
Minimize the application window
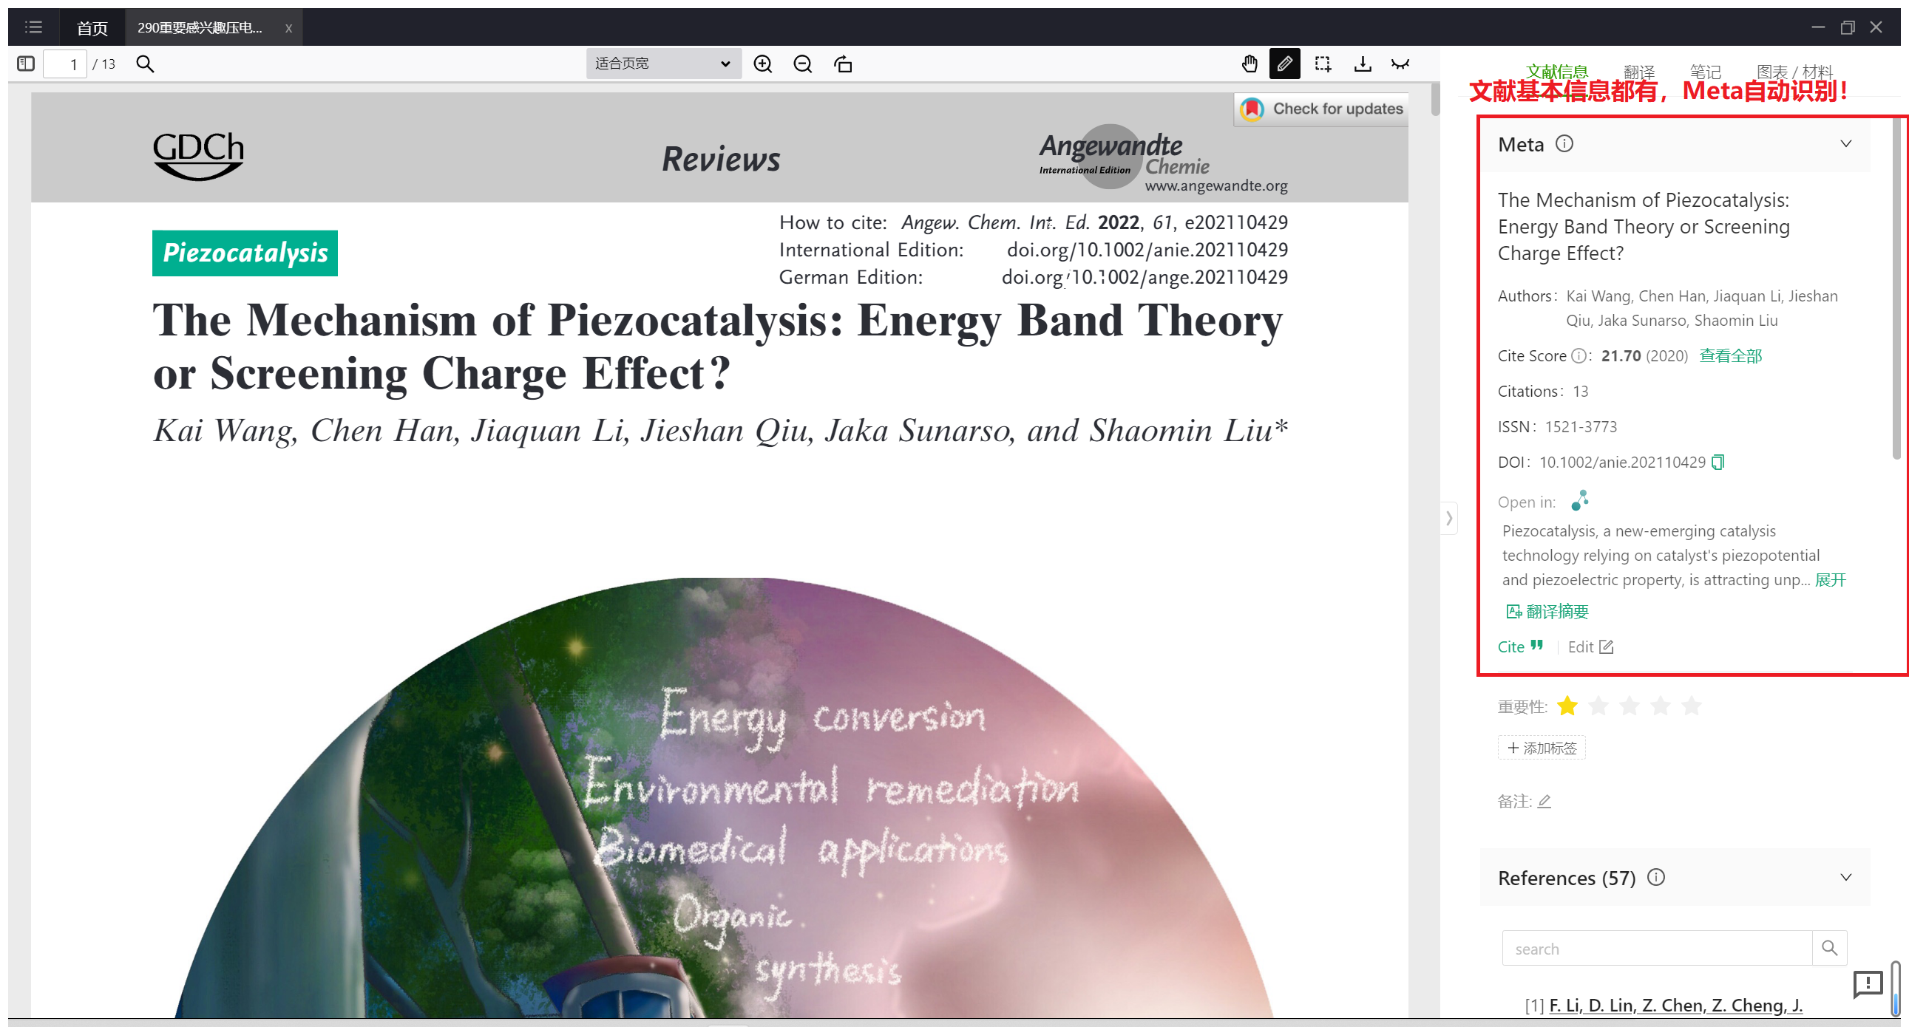(x=1818, y=27)
